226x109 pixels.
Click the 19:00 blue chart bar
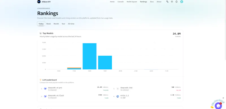pos(105,63)
